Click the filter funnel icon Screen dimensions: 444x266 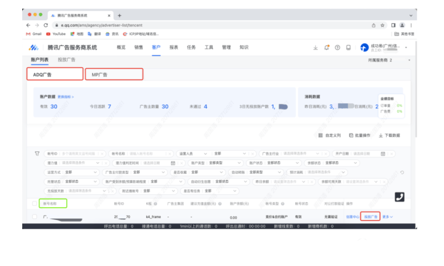[37, 153]
